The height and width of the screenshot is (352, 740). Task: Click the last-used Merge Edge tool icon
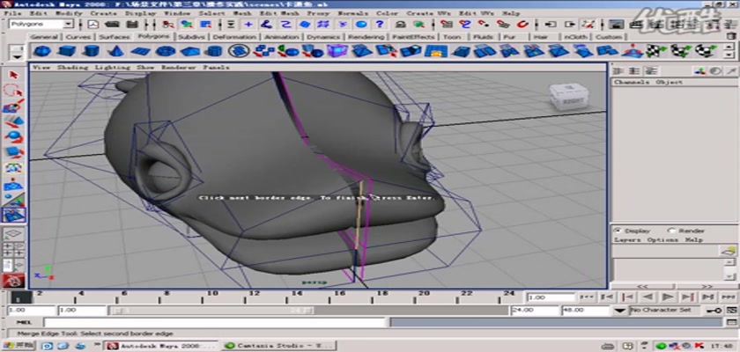(x=14, y=216)
